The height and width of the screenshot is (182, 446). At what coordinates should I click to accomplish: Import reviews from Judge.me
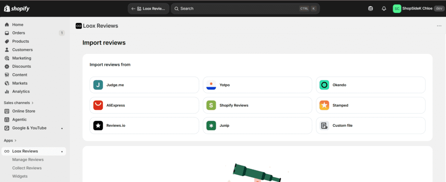144,85
